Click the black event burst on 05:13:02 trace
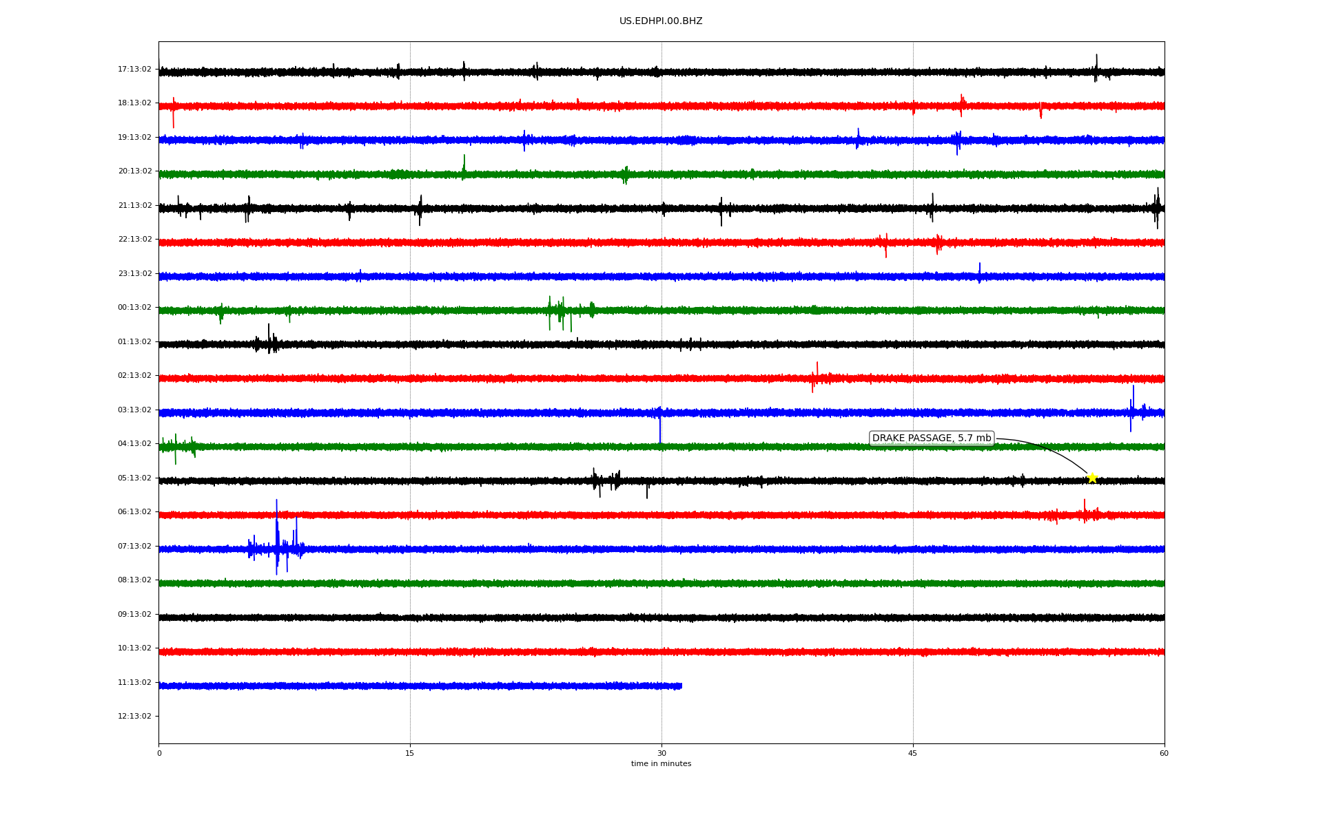 [606, 481]
